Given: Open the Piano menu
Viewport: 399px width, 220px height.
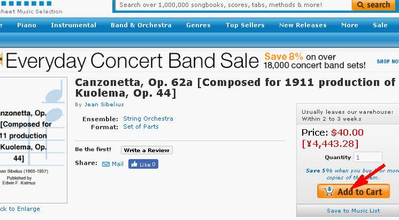Looking at the screenshot, I should point(27,25).
